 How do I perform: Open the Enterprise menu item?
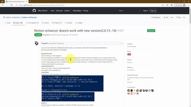point(59,11)
